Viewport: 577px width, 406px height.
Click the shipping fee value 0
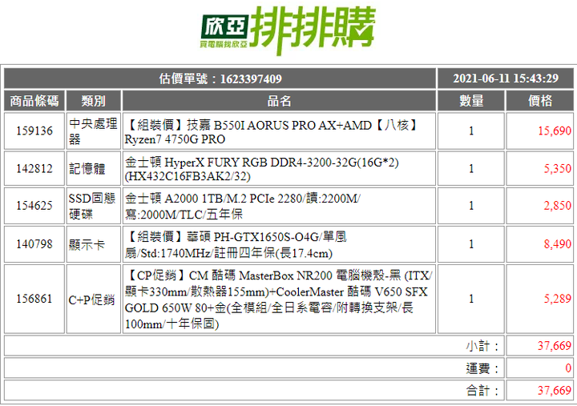point(568,368)
